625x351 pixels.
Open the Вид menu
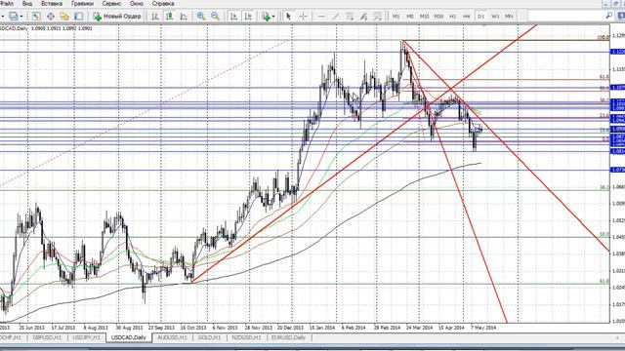click(27, 4)
